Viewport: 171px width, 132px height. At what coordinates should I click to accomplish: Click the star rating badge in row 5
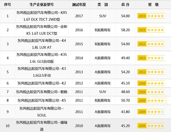click(151, 72)
